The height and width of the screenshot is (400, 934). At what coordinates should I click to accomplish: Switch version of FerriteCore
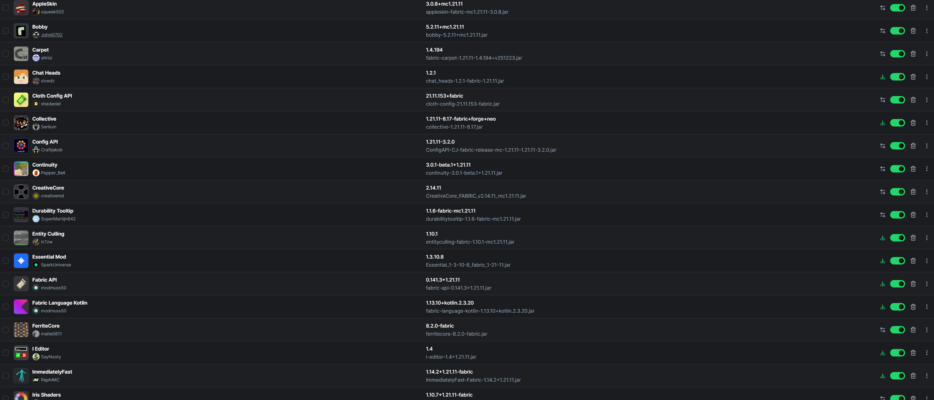pos(882,330)
